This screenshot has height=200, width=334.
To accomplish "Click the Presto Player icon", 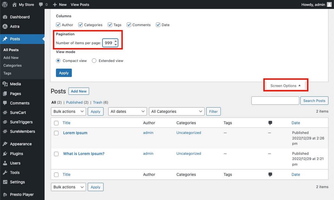I will (x=5, y=194).
